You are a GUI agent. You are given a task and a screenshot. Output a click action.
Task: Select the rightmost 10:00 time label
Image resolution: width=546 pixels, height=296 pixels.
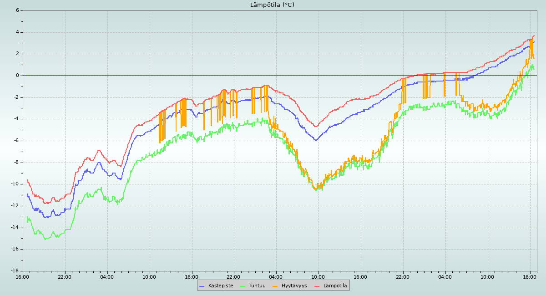pyautogui.click(x=487, y=276)
